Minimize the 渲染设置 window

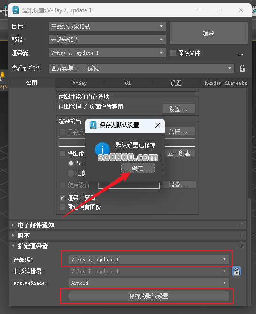click(x=198, y=10)
